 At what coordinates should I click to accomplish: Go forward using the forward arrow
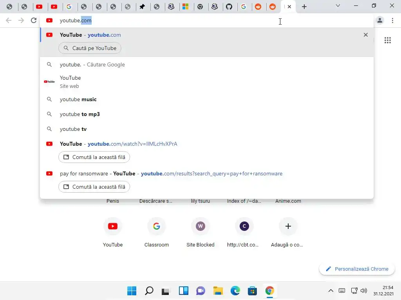pyautogui.click(x=21, y=20)
